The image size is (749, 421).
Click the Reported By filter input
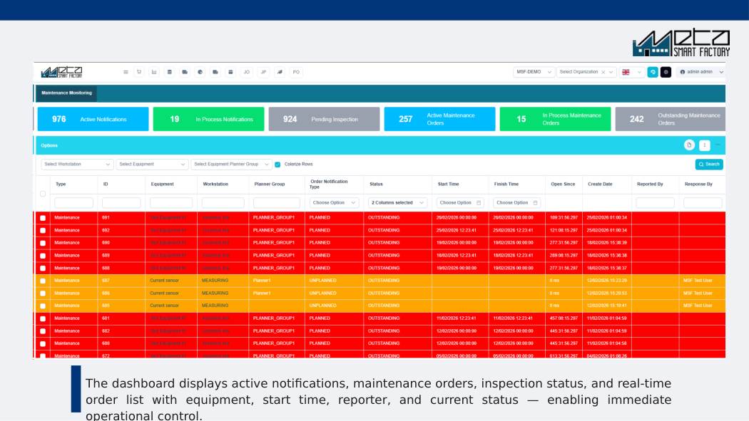[x=655, y=202]
